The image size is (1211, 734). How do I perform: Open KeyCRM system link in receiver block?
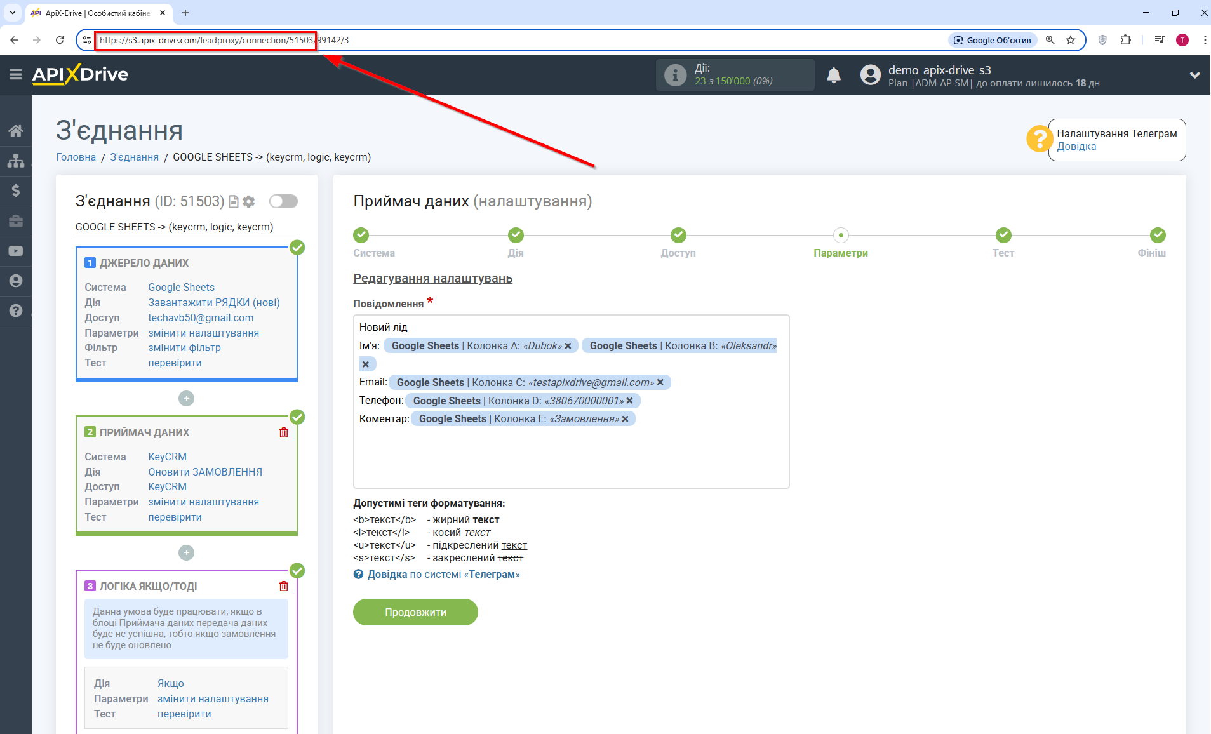(167, 457)
